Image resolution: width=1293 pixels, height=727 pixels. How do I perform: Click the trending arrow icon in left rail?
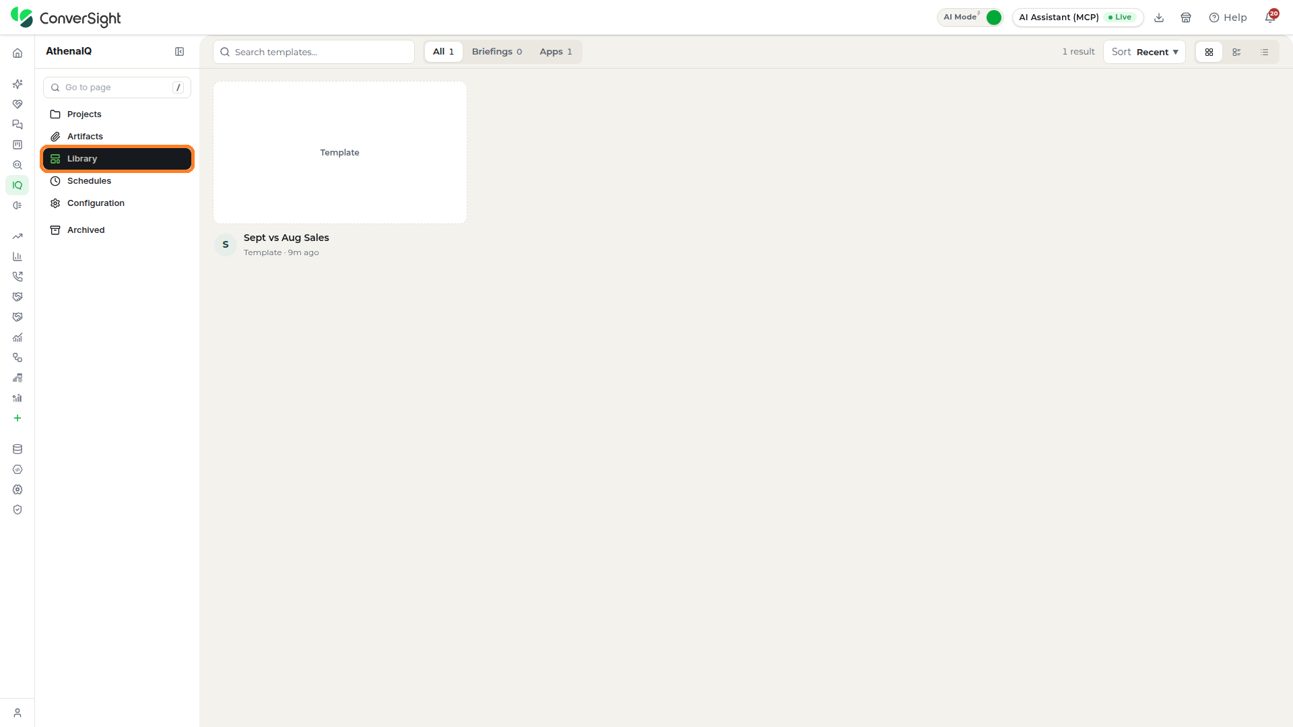18,236
